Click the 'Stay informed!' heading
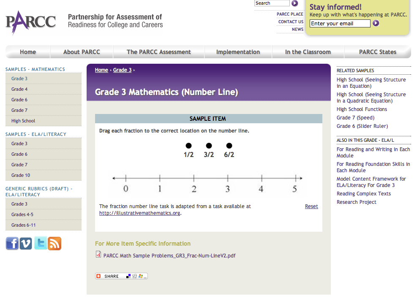The width and height of the screenshot is (417, 298). tap(335, 7)
